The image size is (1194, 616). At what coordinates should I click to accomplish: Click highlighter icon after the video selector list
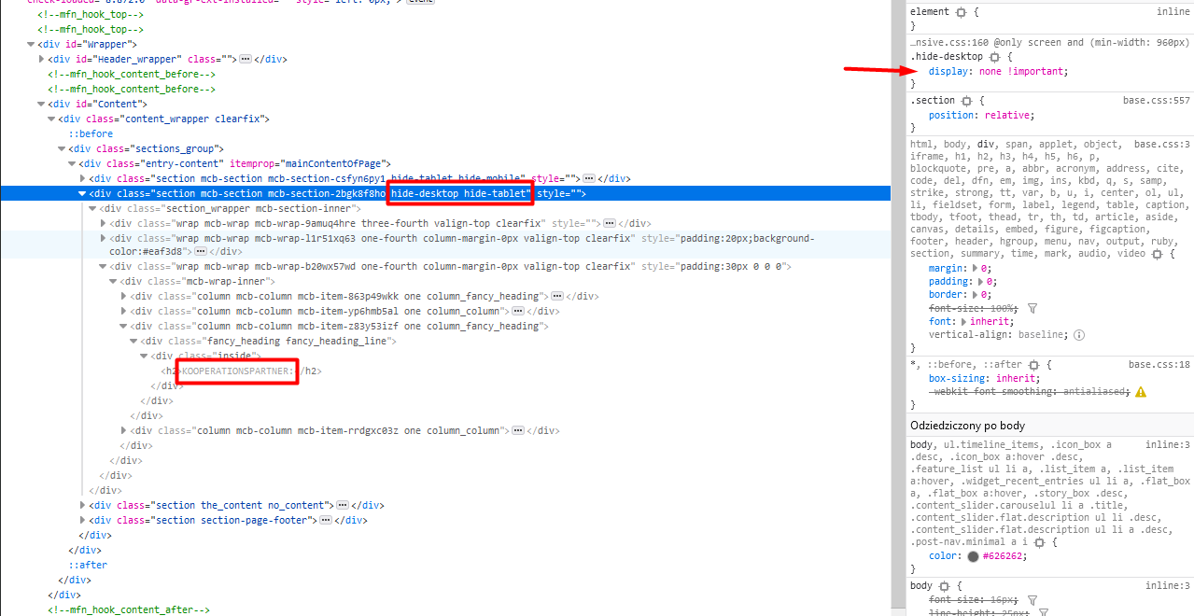1157,254
